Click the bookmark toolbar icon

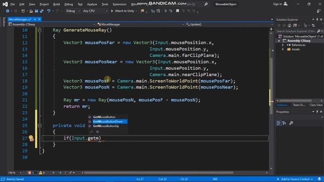178,11
